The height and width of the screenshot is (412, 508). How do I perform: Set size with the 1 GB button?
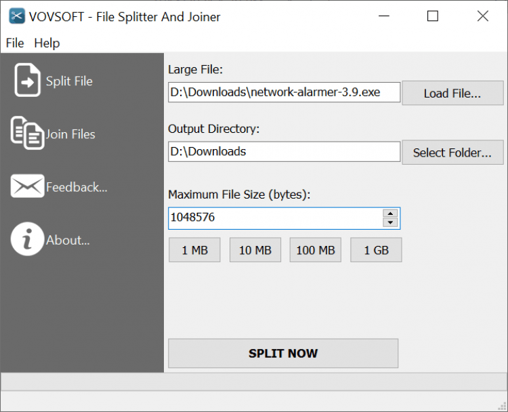click(x=376, y=250)
